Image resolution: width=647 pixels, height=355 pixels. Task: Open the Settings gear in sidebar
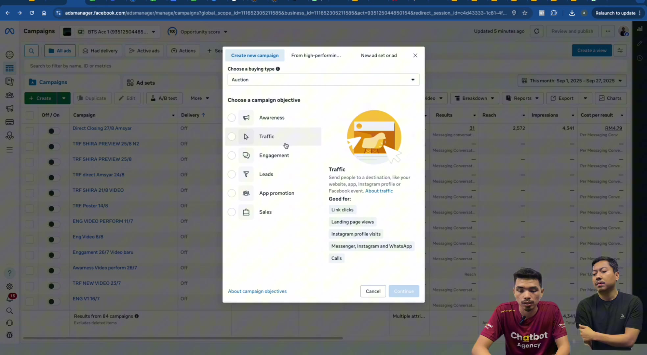click(10, 286)
